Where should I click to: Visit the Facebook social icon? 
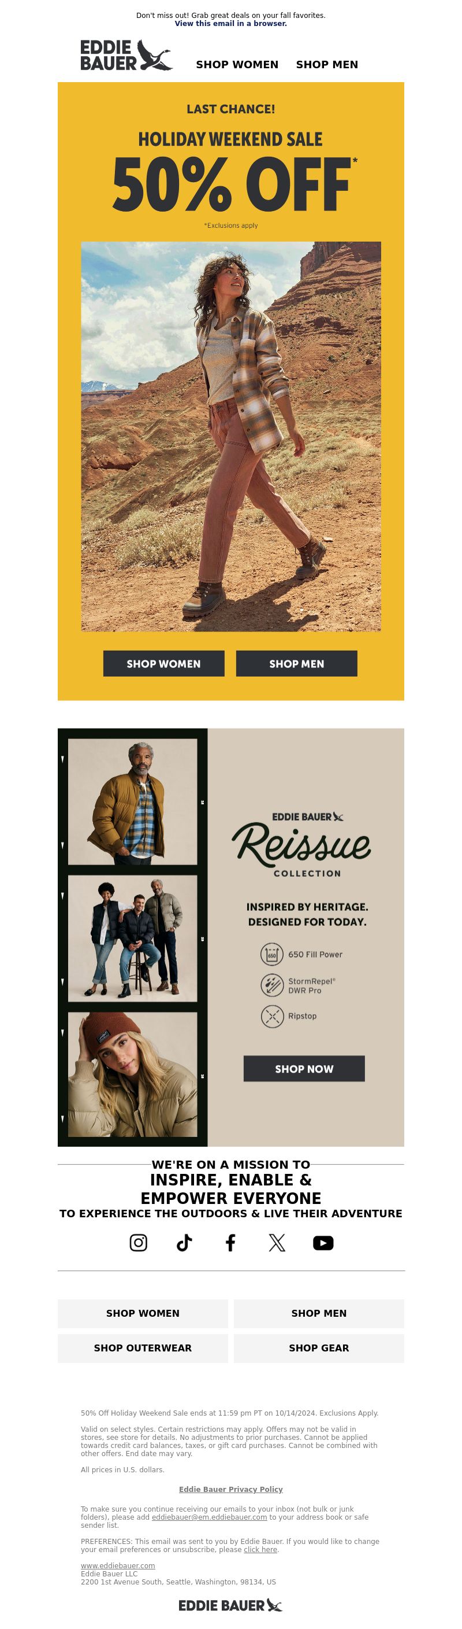[x=230, y=1243]
